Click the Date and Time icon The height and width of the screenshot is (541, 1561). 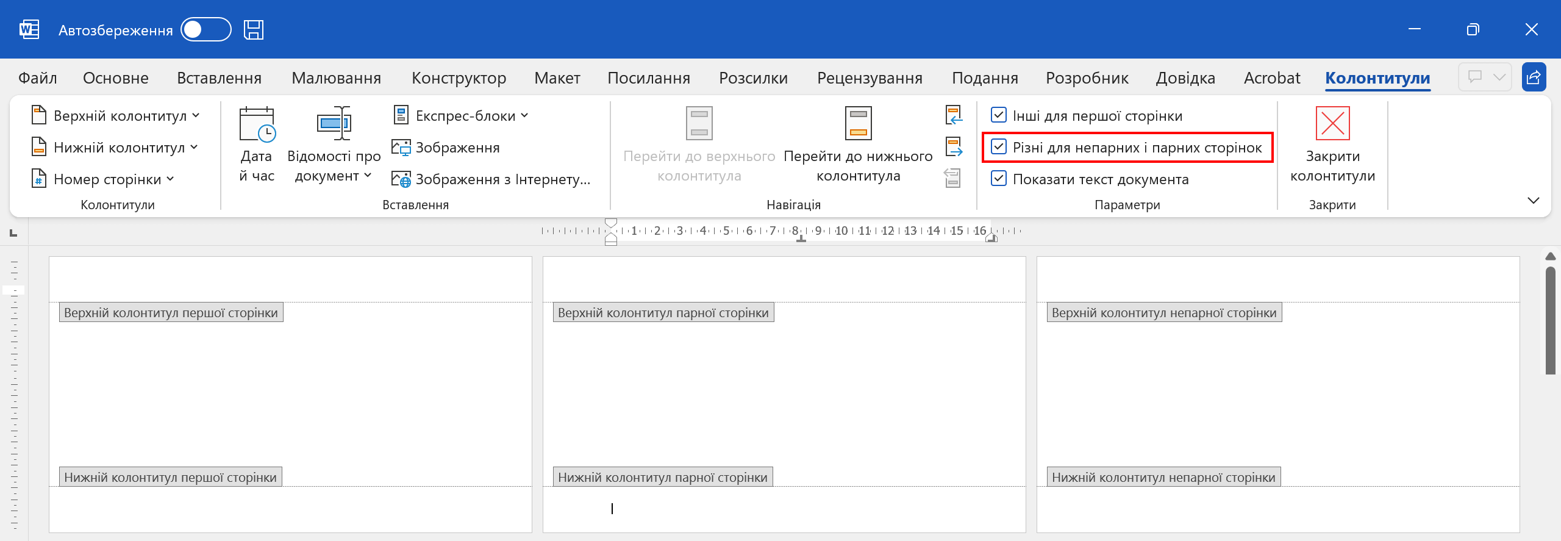257,124
